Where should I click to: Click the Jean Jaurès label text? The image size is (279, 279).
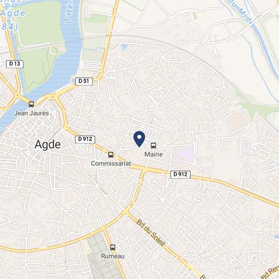click(x=31, y=113)
